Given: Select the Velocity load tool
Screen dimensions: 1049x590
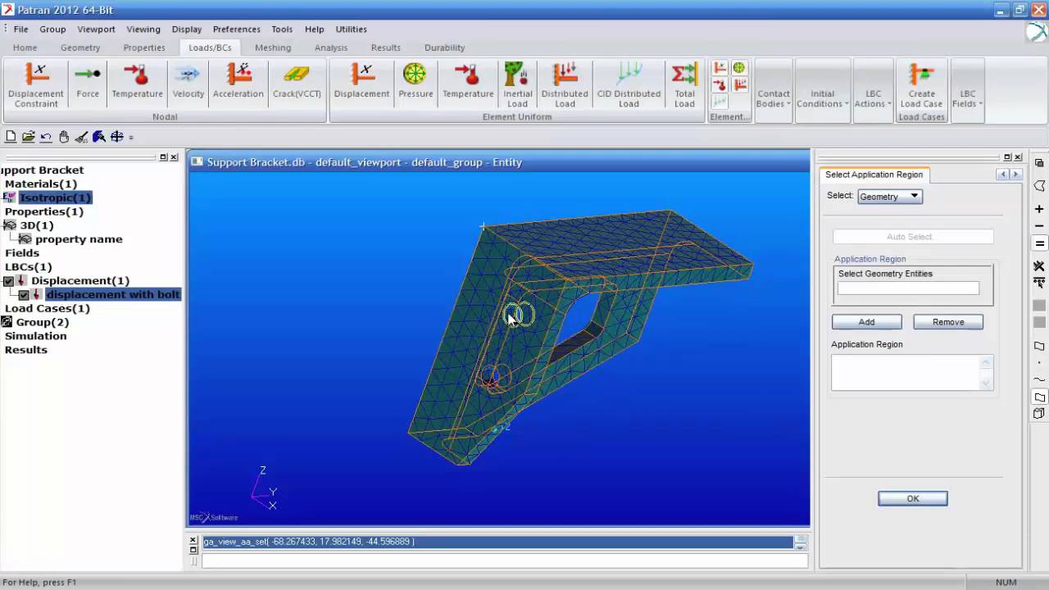Looking at the screenshot, I should pyautogui.click(x=188, y=82).
